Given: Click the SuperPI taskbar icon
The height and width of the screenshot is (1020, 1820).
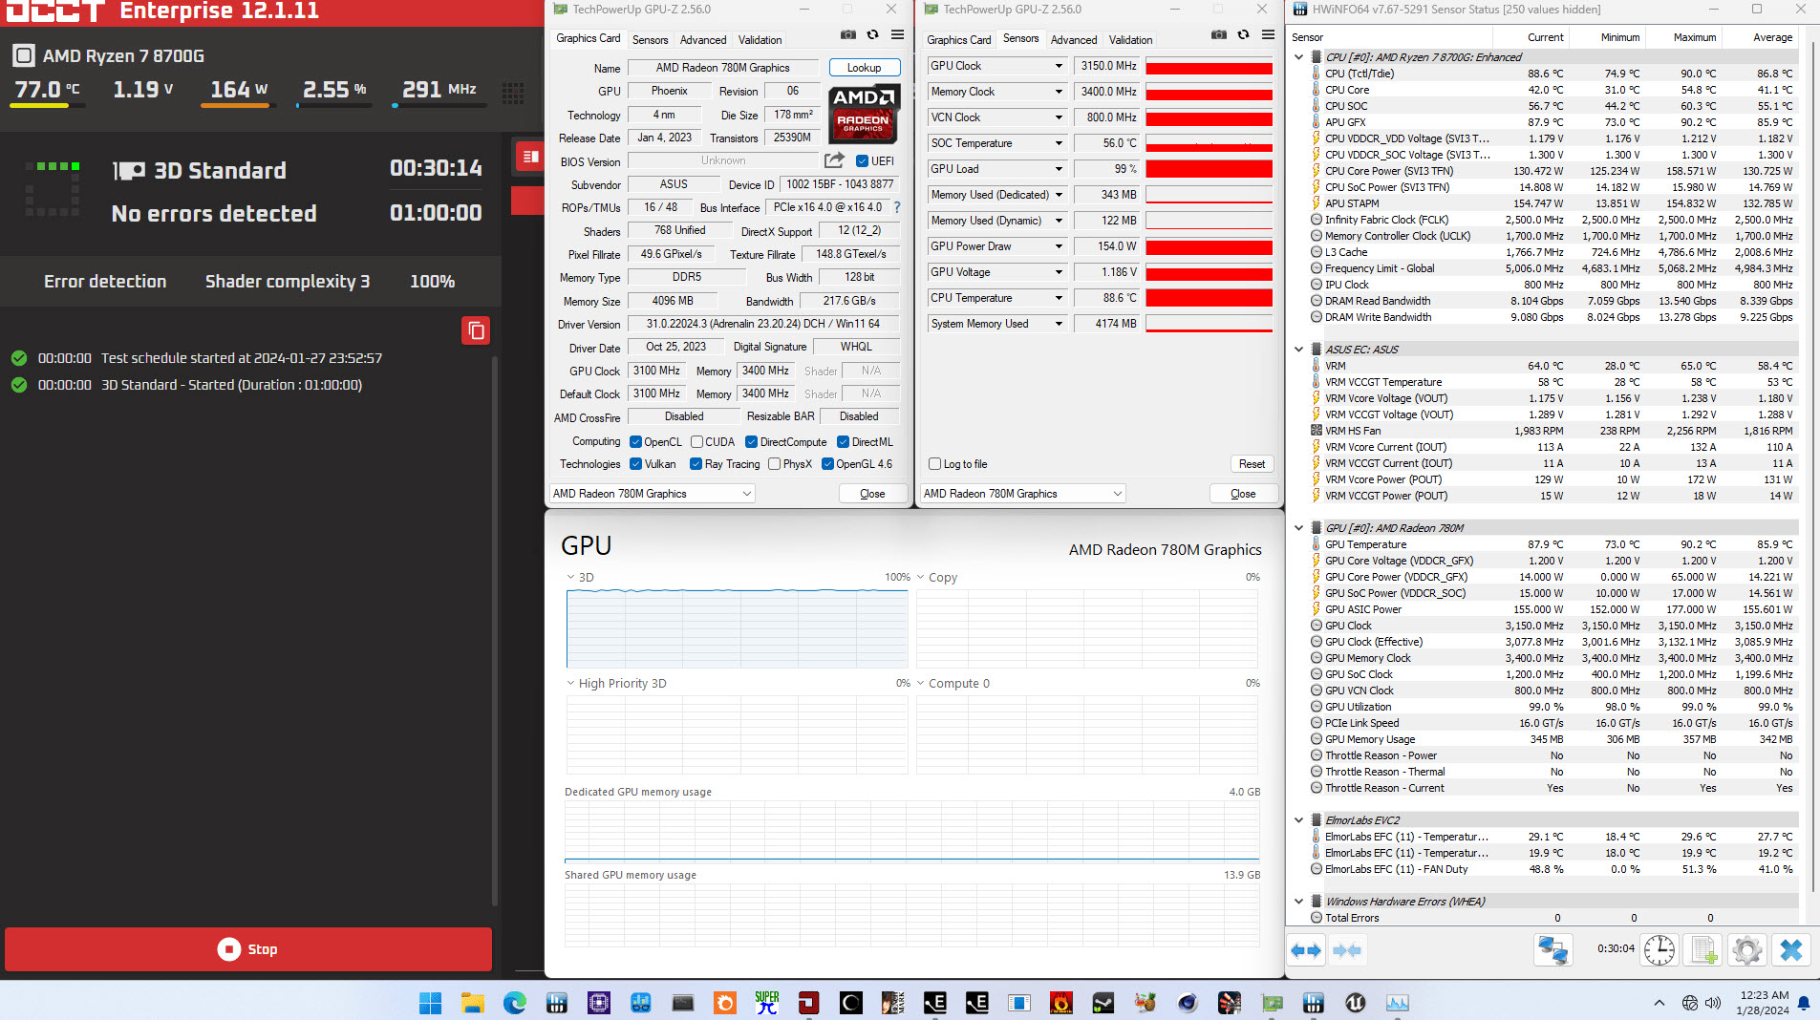Looking at the screenshot, I should pos(767,1003).
